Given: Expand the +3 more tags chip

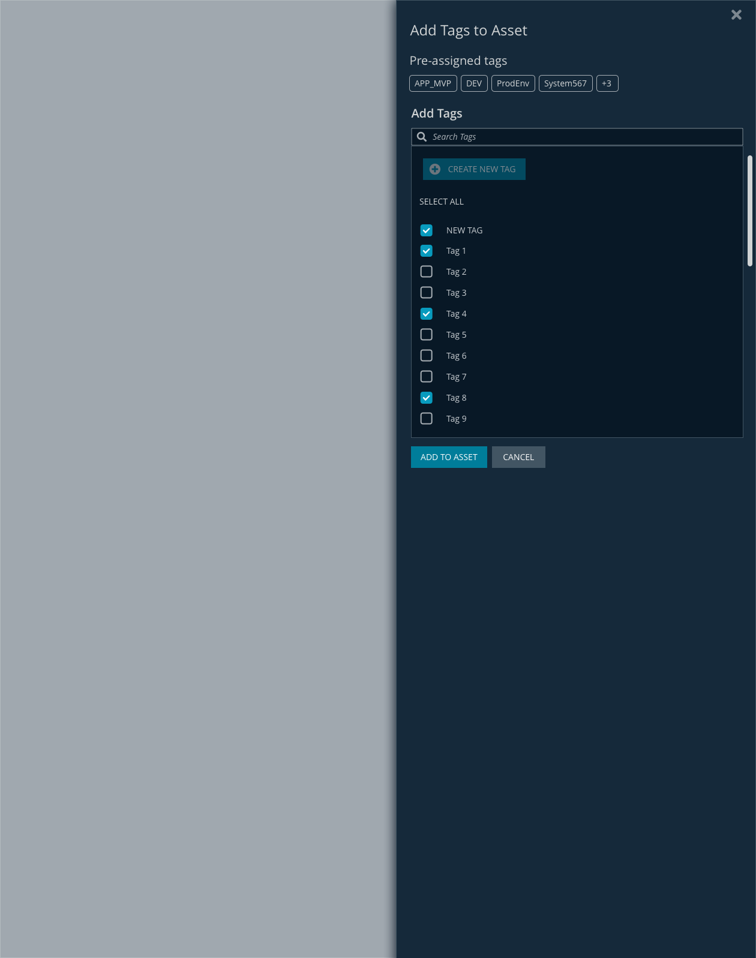Looking at the screenshot, I should click(x=607, y=83).
